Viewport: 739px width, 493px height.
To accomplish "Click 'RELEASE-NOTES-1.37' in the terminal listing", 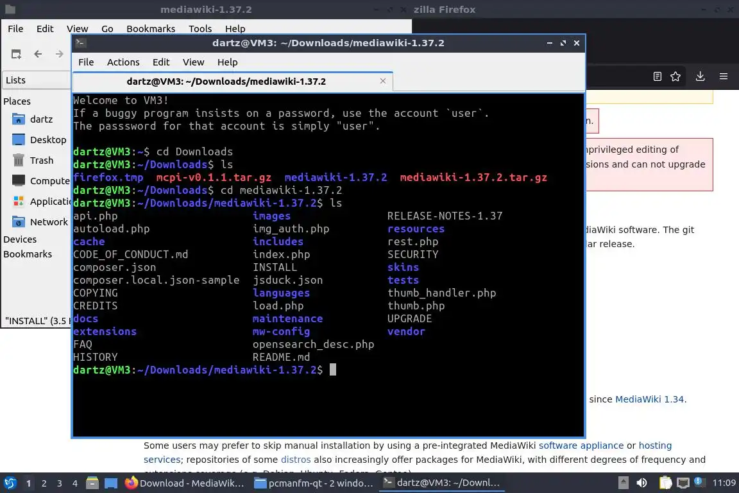I will 445,216.
